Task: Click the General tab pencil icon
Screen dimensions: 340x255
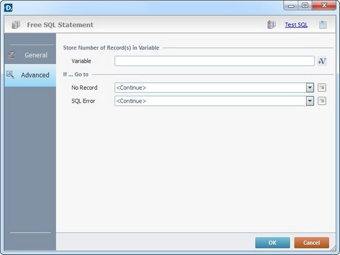Action: point(12,55)
